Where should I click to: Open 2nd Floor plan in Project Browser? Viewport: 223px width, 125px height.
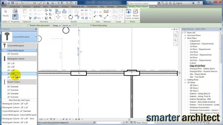click(194, 52)
